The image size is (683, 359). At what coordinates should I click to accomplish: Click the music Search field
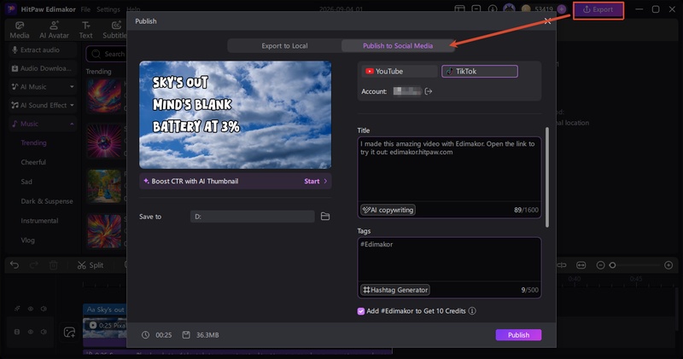pos(106,54)
